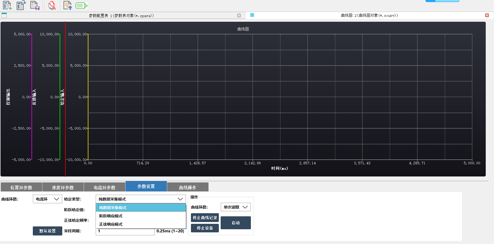The image size is (494, 244).
Task: Close the 曲线图 2 tab with red X
Action: tap(487, 15)
